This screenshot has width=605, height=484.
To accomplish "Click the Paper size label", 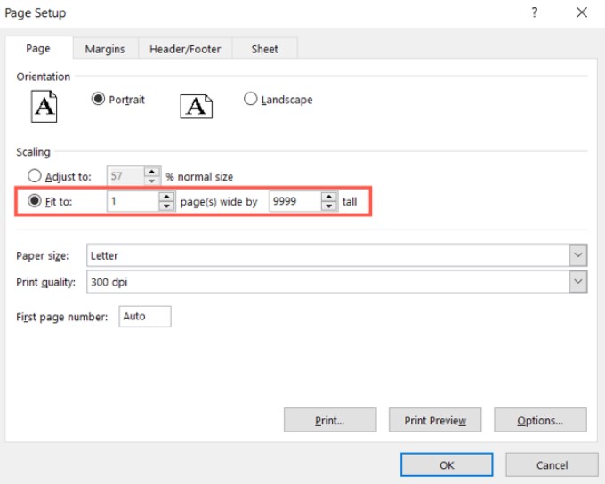I will point(43,255).
